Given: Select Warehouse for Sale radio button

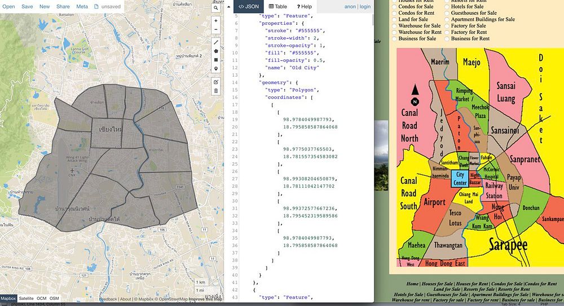Looking at the screenshot, I should click(x=394, y=26).
